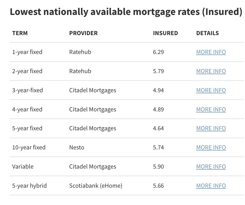View MORE INFO for 5-year hybrid
Screen dimensions: 245x205
click(x=211, y=186)
